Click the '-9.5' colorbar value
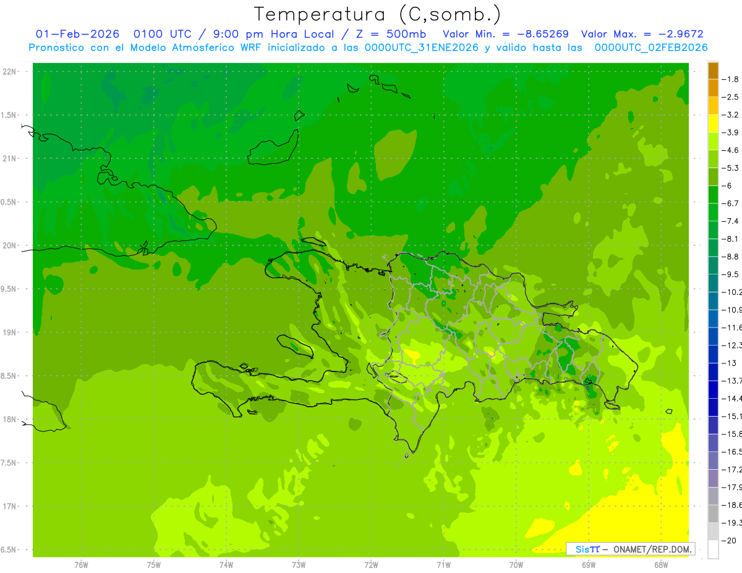This screenshot has height=573, width=742. coord(731,274)
